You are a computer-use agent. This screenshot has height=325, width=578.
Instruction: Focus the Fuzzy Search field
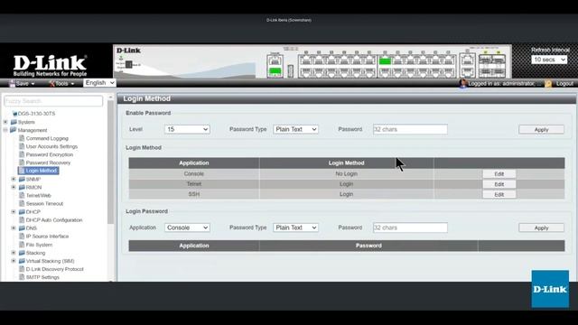[x=53, y=101]
